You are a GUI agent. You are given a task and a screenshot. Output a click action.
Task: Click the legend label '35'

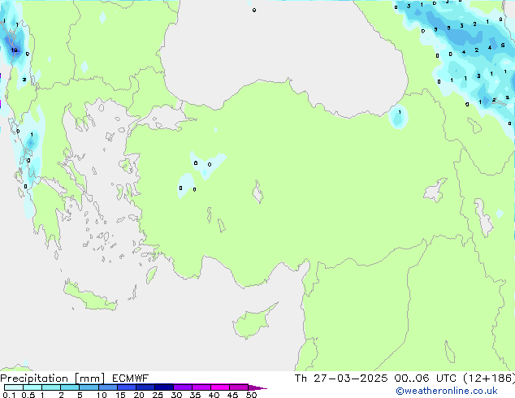pyautogui.click(x=195, y=395)
